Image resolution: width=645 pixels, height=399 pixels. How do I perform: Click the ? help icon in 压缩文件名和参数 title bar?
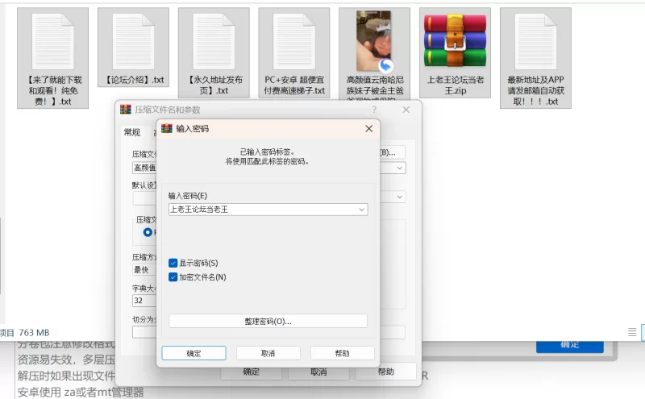click(x=374, y=110)
